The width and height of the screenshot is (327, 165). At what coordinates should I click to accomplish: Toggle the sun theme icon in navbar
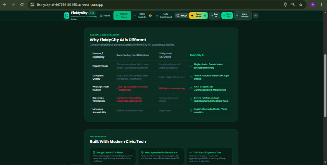[256, 15]
